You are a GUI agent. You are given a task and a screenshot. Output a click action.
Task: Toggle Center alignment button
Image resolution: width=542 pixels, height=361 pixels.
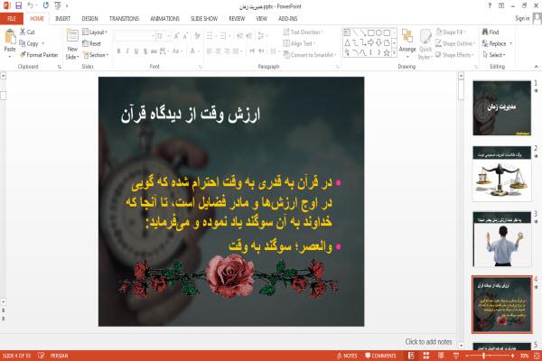(x=218, y=51)
